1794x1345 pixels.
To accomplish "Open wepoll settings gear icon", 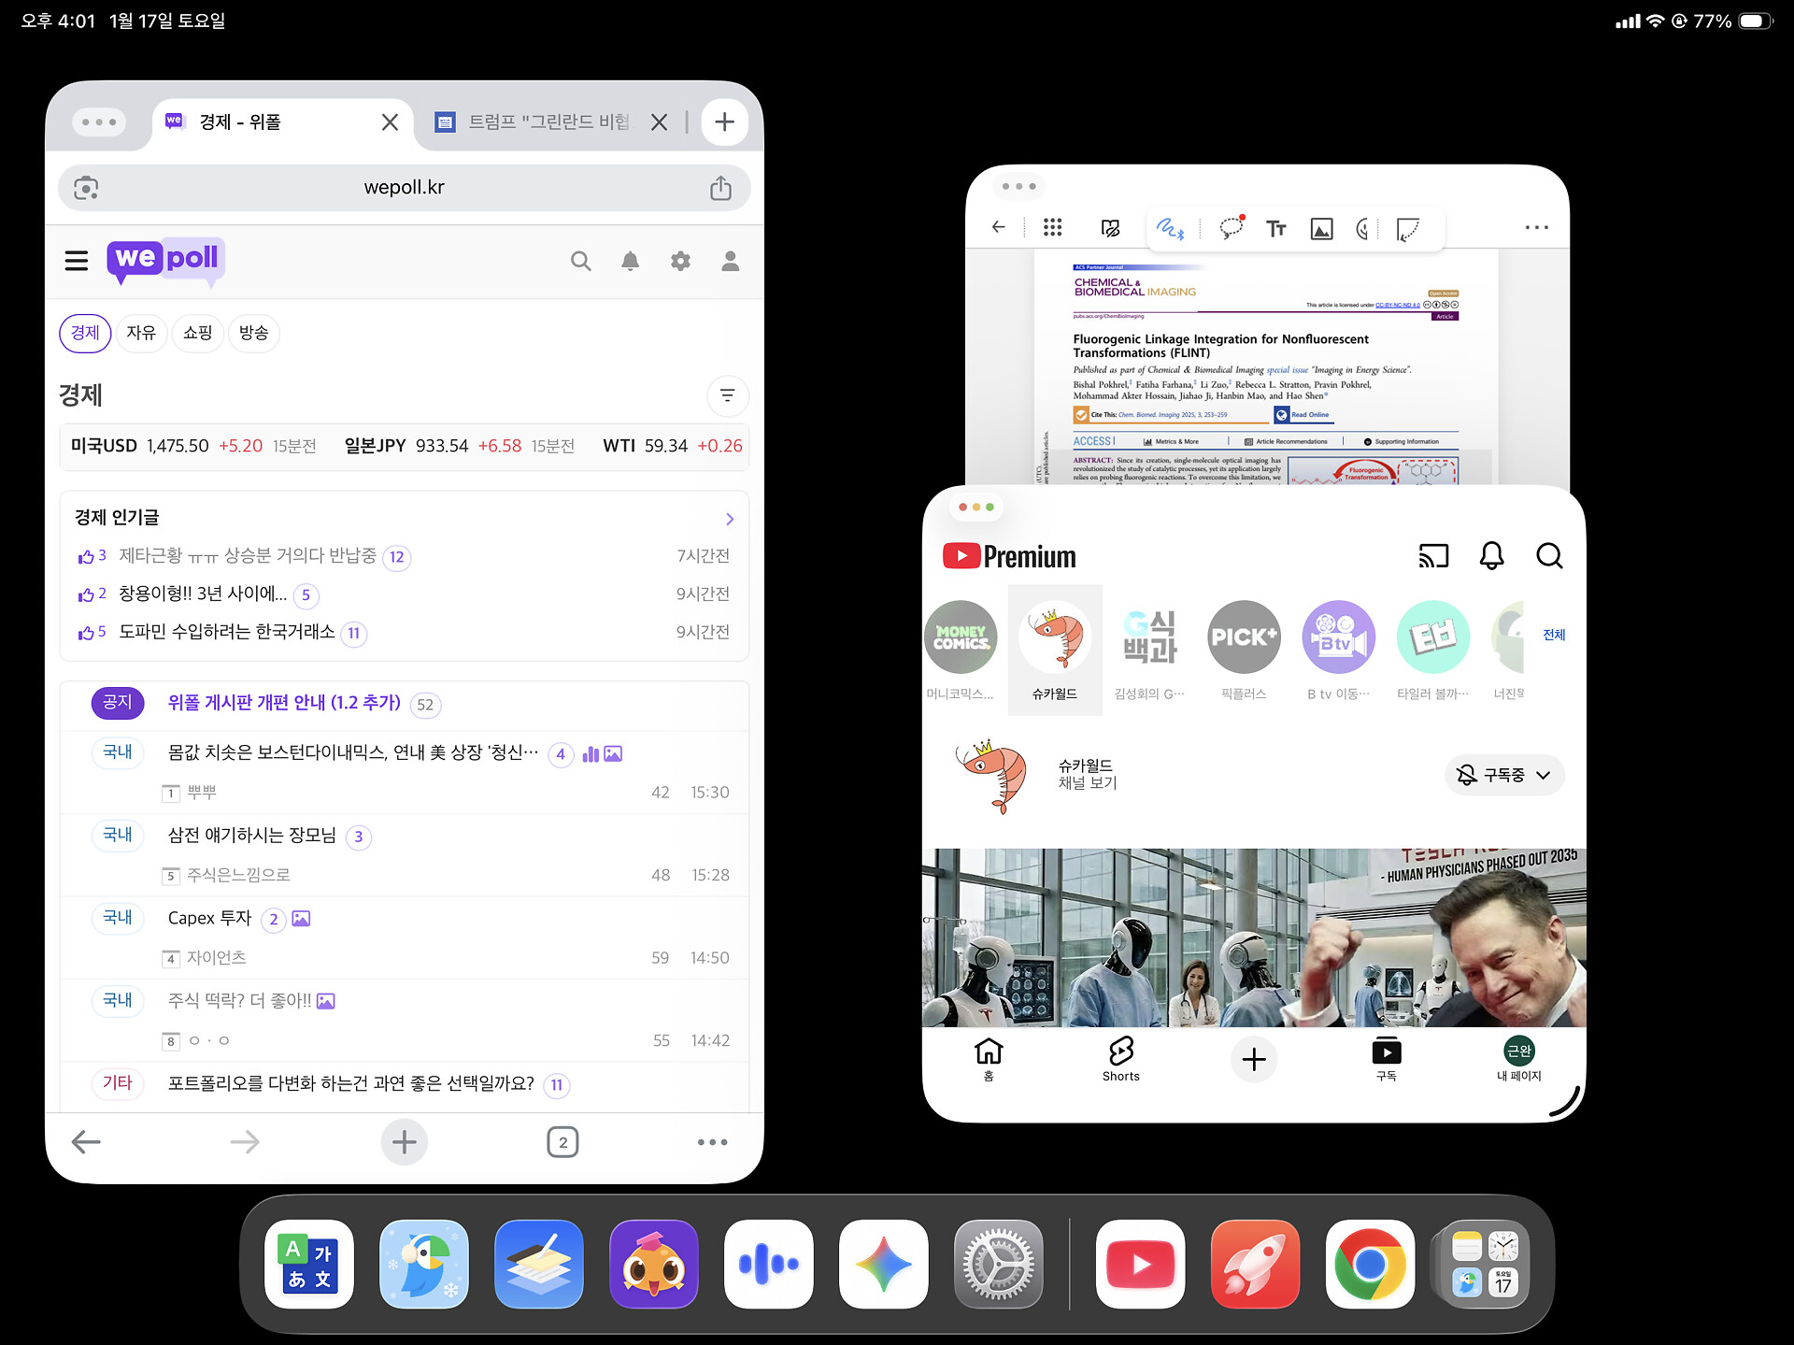I will coord(680,261).
